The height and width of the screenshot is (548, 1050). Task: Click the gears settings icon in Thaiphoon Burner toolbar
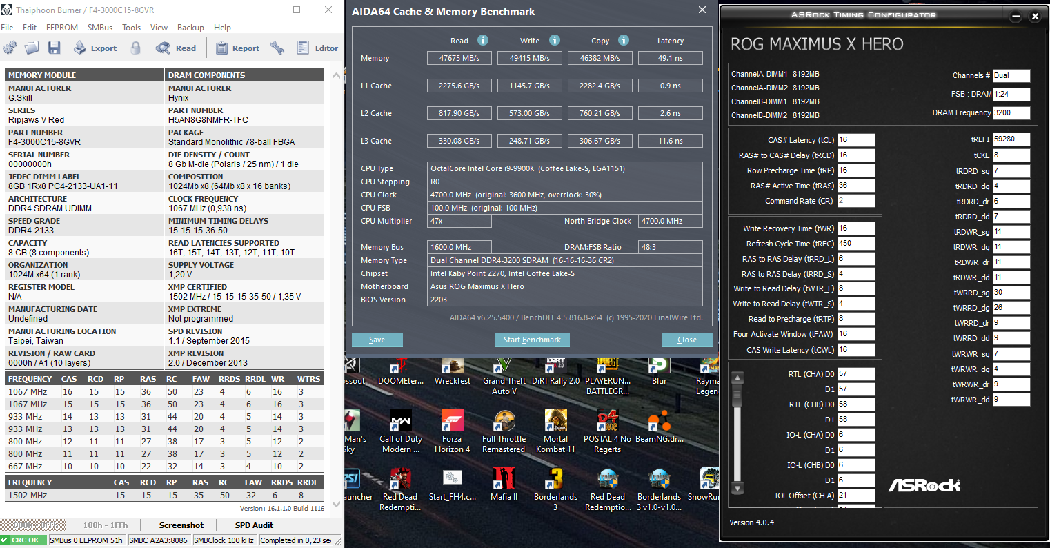[x=10, y=48]
